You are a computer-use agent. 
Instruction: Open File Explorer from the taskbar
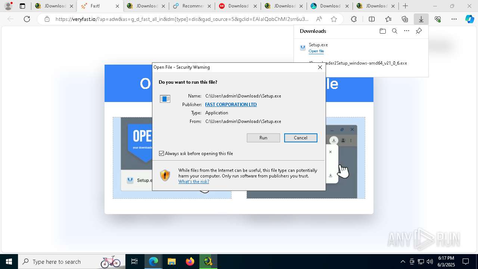pyautogui.click(x=171, y=262)
